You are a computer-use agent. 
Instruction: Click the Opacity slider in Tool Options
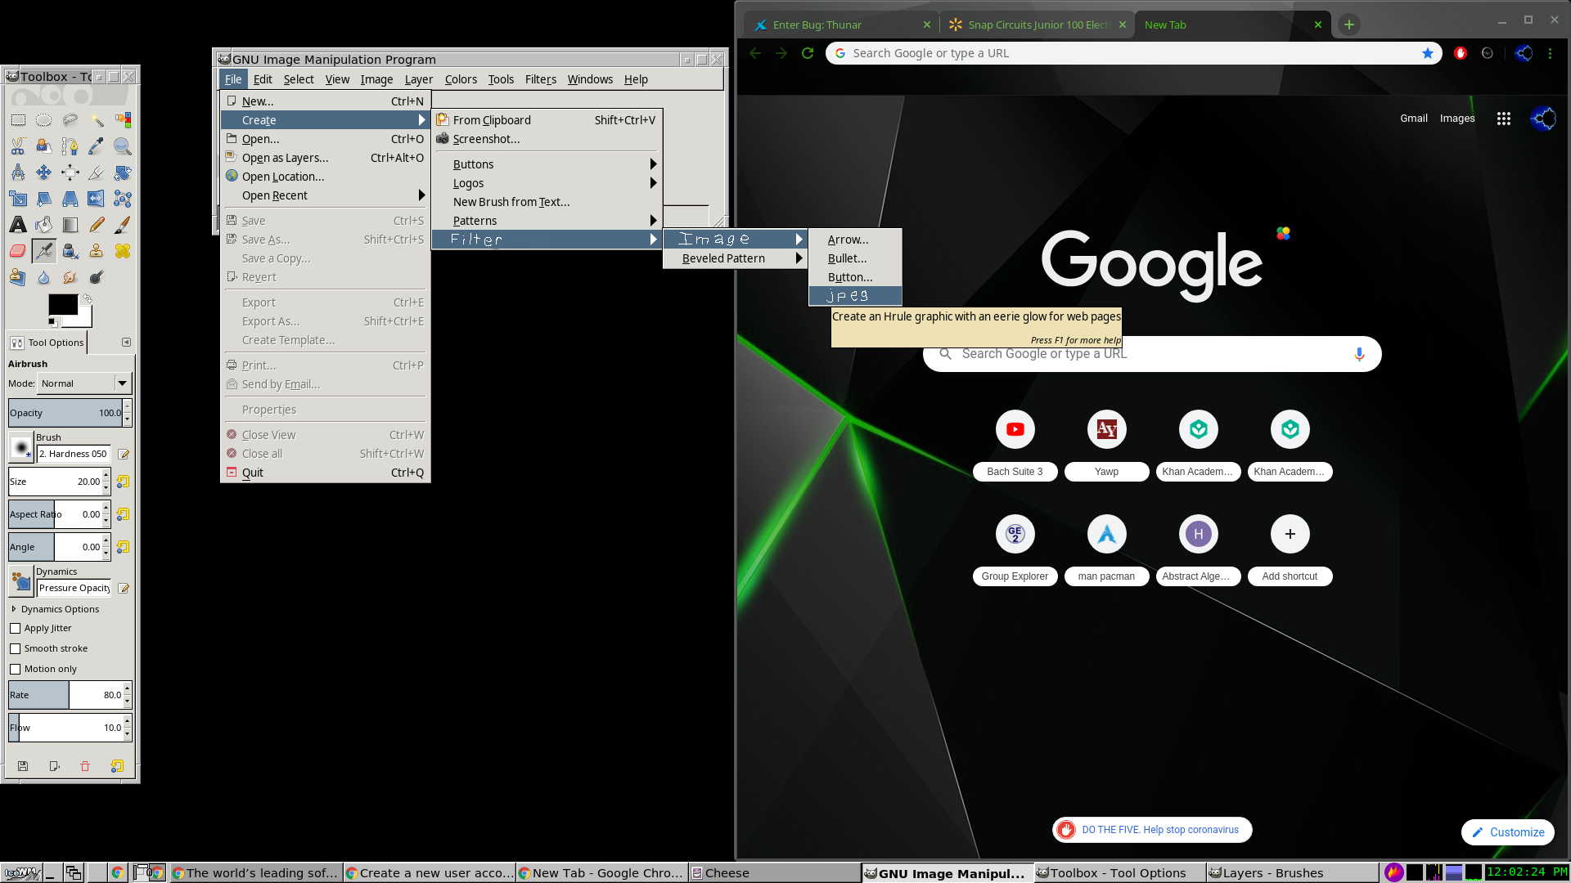pyautogui.click(x=65, y=413)
